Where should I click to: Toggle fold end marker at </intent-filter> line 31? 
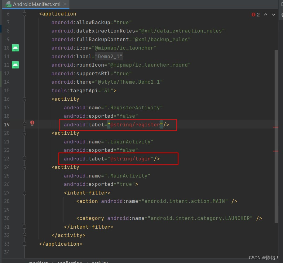24,226
